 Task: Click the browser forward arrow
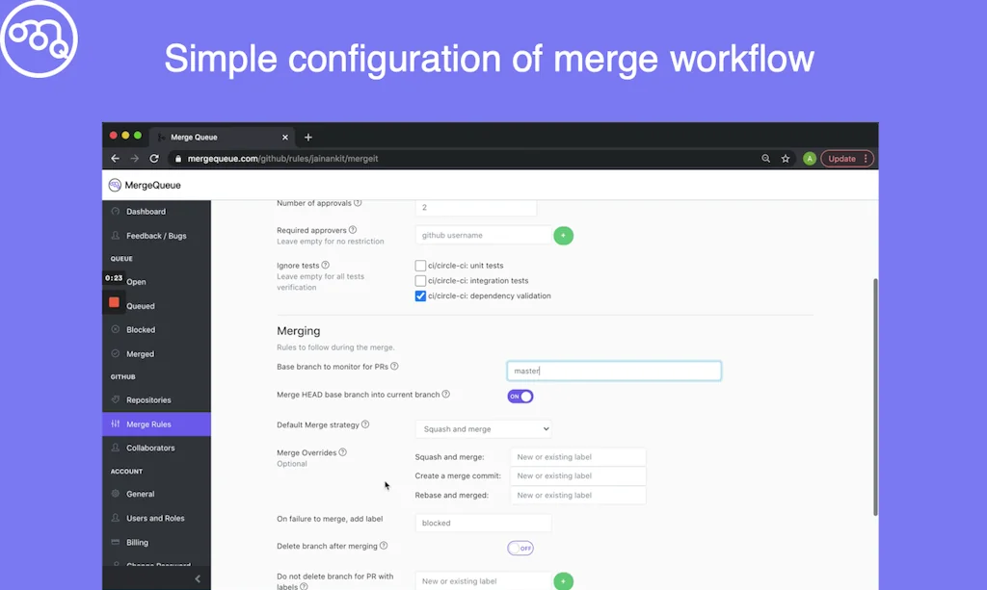coord(134,159)
